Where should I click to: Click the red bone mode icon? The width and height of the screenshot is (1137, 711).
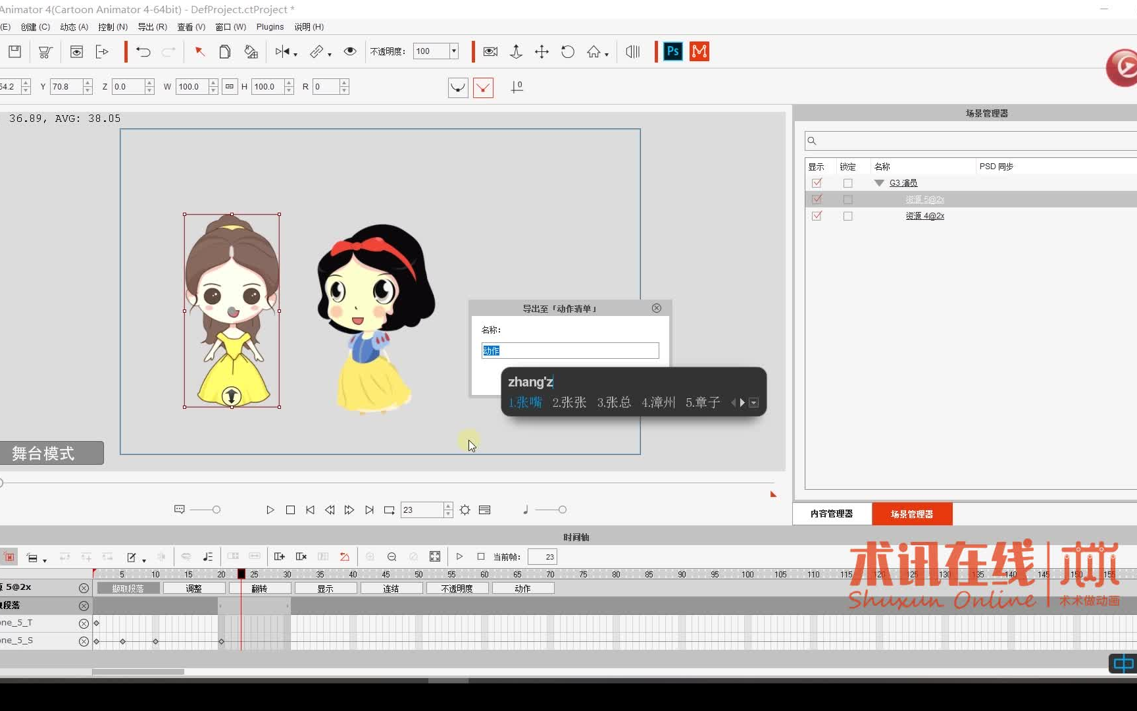[483, 87]
